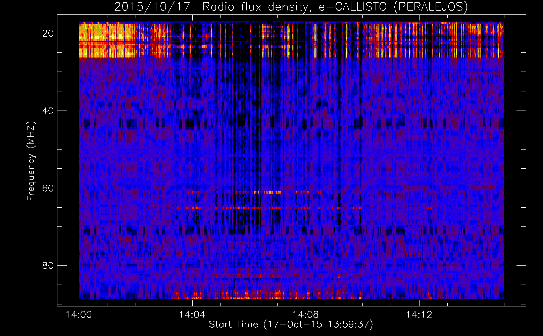Click the 14:04 time tick label
Image resolution: width=543 pixels, height=336 pixels.
point(192,315)
